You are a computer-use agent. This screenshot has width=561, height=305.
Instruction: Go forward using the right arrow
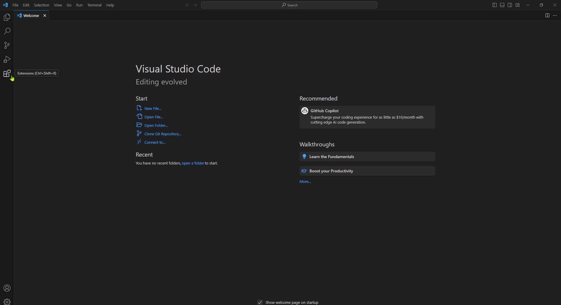[x=196, y=5]
